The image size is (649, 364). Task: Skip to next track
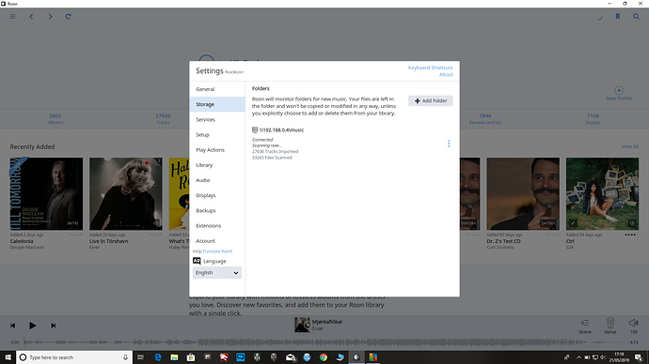tap(54, 326)
